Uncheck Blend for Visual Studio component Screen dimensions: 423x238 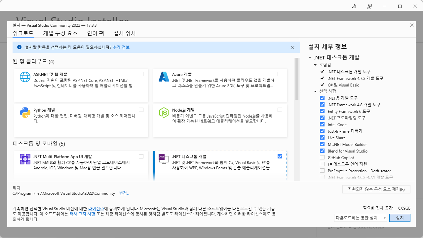click(322, 151)
